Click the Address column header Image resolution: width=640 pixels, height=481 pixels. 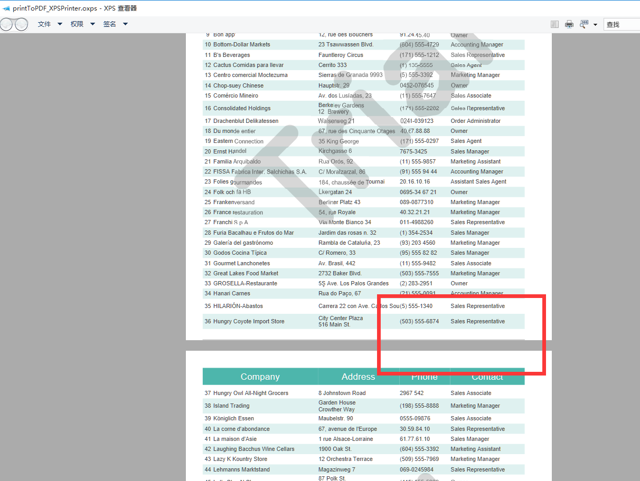[x=358, y=377]
